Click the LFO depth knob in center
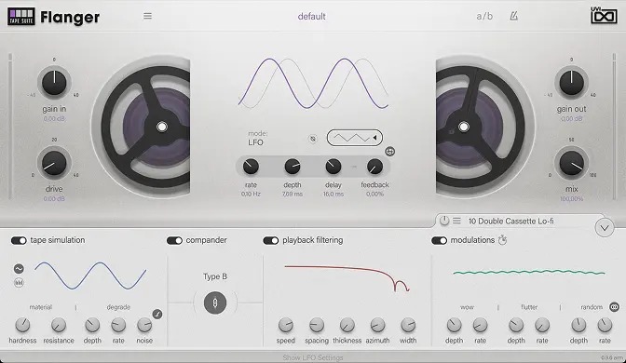Viewport: 626px width, 363px height. pyautogui.click(x=293, y=167)
